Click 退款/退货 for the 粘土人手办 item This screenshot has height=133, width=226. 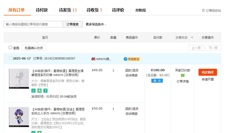pyautogui.click(x=132, y=109)
